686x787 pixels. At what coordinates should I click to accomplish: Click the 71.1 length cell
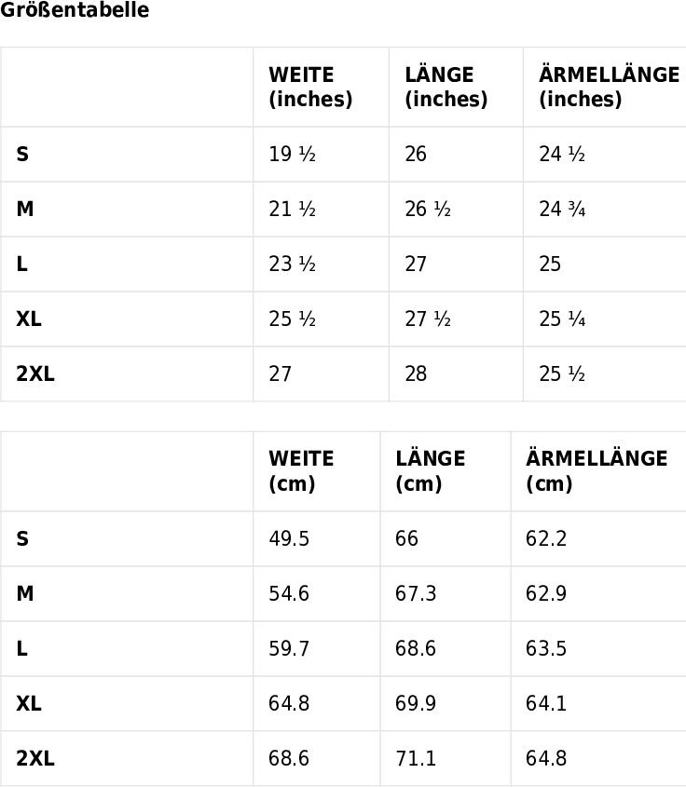[446, 758]
